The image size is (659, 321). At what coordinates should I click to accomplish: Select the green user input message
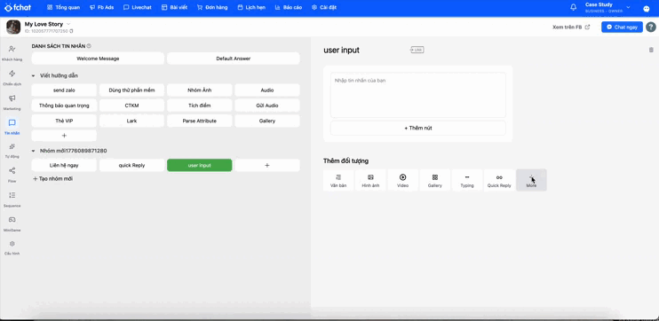pyautogui.click(x=200, y=165)
